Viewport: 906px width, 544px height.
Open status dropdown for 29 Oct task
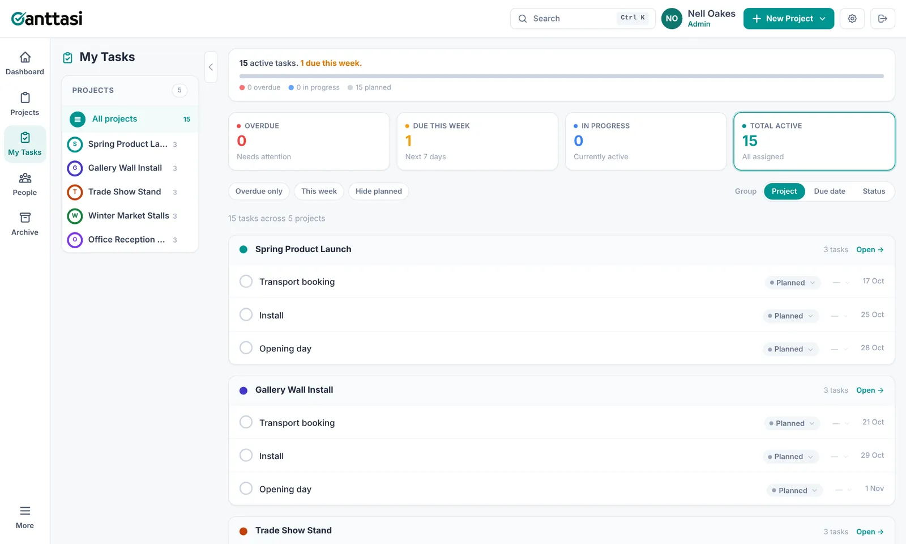790,457
